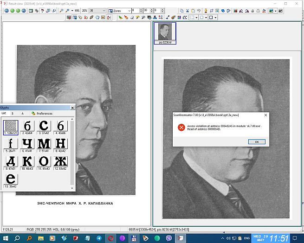Click the split-panel view icon
This screenshot has width=304, height=243.
pyautogui.click(x=74, y=18)
